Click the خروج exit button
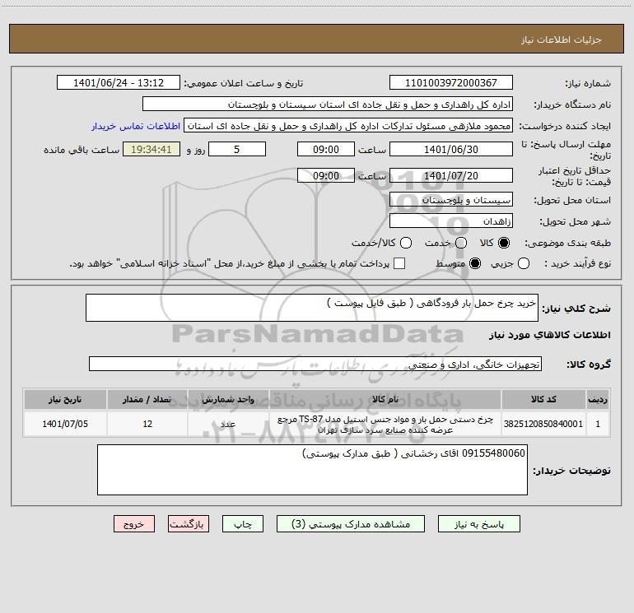The width and height of the screenshot is (634, 613). 134,524
